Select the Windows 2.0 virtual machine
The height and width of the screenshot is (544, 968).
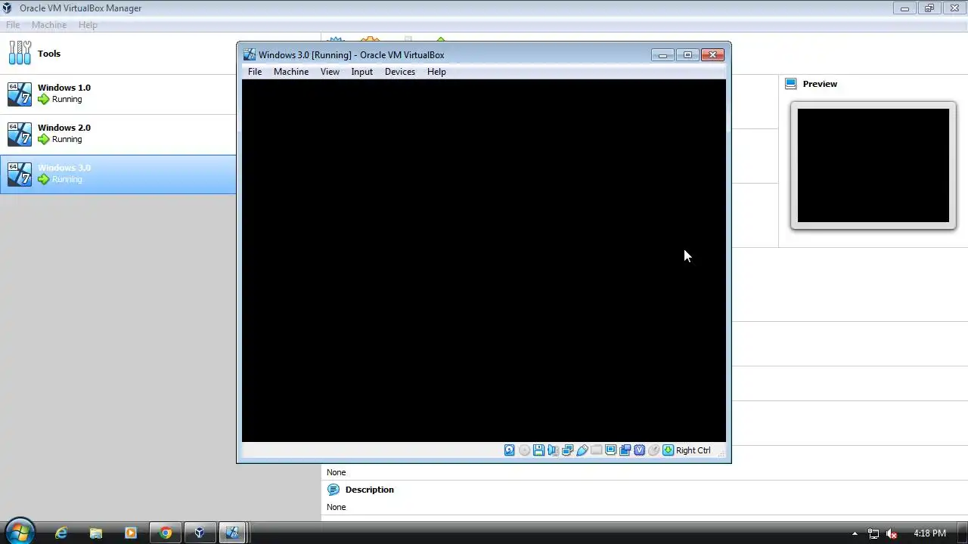[x=118, y=134]
